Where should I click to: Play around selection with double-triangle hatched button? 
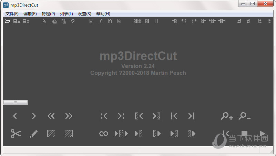point(121,134)
